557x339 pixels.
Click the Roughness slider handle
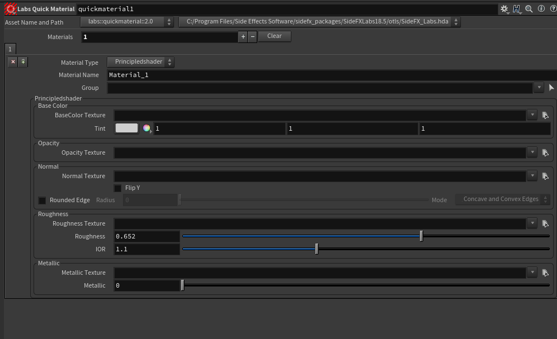coord(421,236)
